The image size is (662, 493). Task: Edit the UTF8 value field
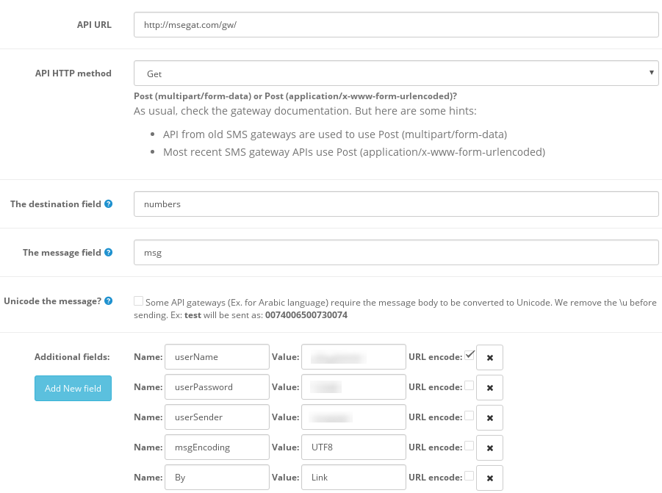353,447
